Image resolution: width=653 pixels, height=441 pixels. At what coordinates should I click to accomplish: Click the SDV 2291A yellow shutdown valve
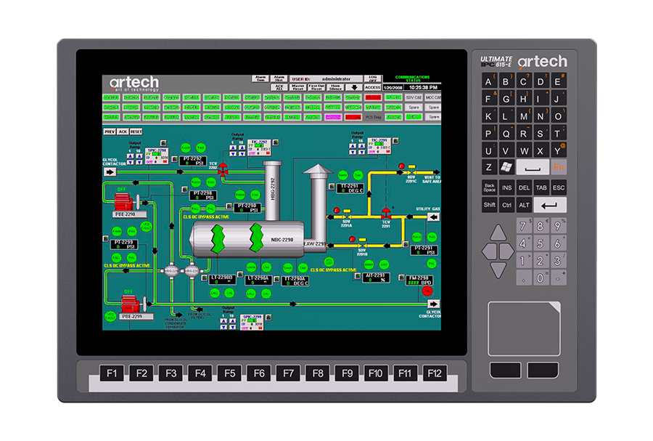coord(346,214)
